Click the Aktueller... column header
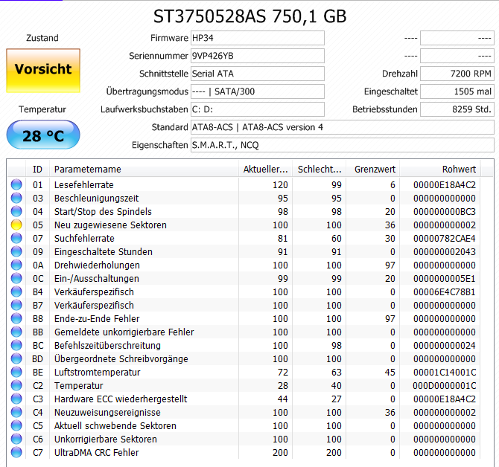 (265, 170)
